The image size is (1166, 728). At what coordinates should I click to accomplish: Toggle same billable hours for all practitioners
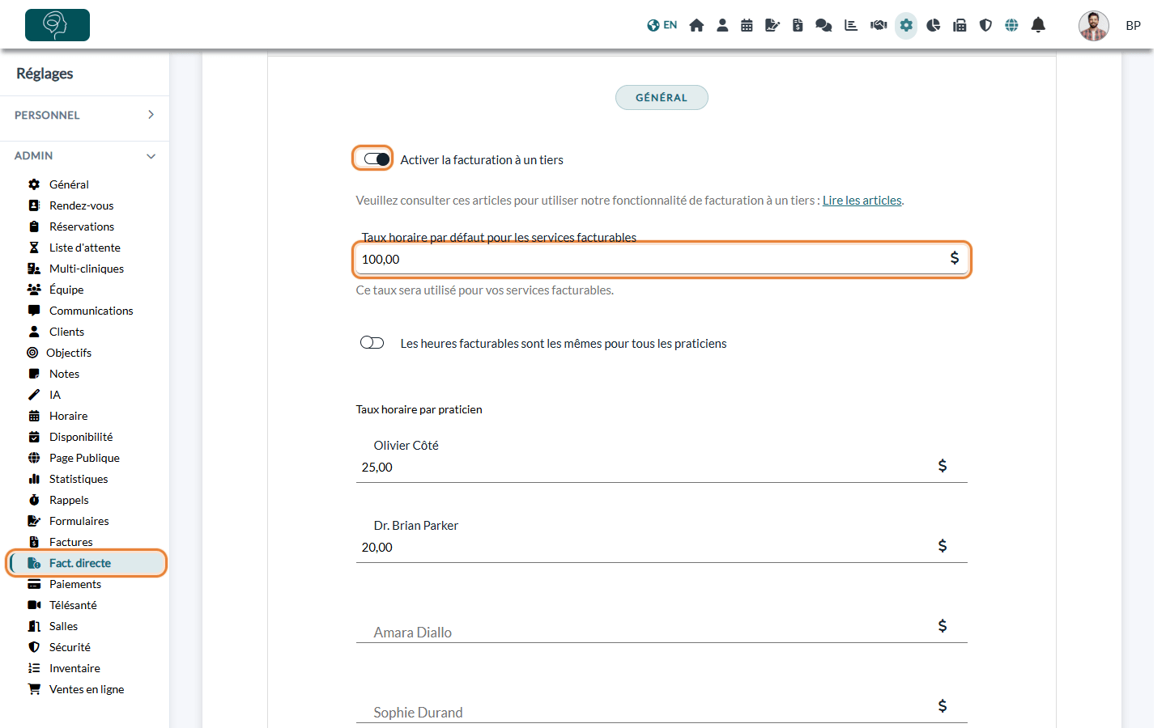(x=372, y=343)
